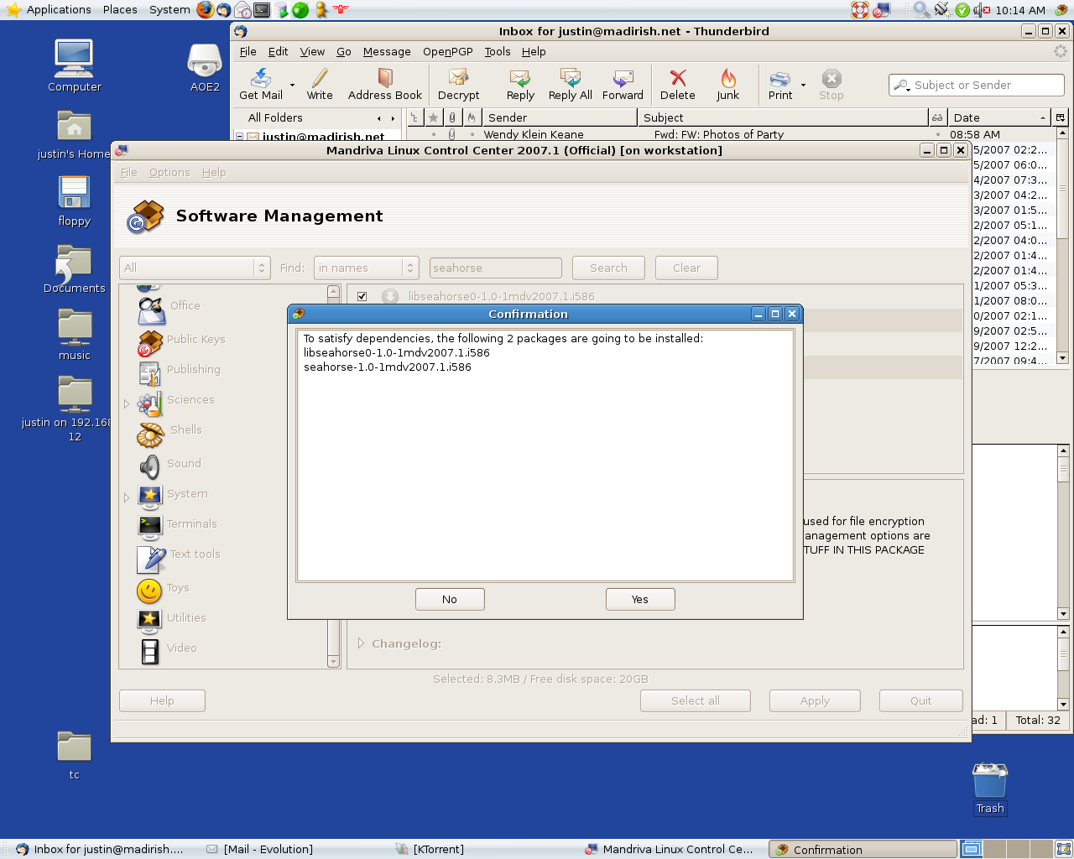Click the category list scrollbar down arrow
Screen dimensions: 1074x859
[x=333, y=661]
